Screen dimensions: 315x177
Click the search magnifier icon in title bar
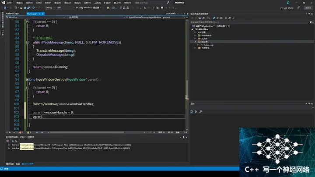[x=168, y=3]
